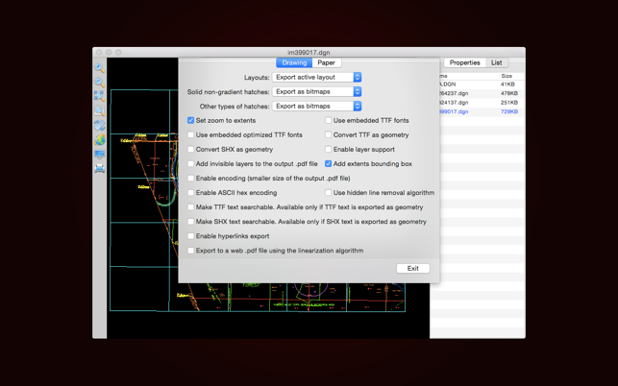Click the rotate view icon
This screenshot has height=386, width=618.
click(x=99, y=126)
